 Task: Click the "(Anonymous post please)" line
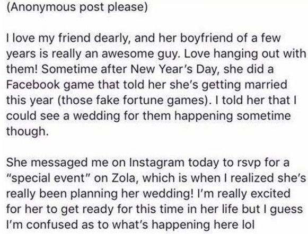[x=77, y=7]
